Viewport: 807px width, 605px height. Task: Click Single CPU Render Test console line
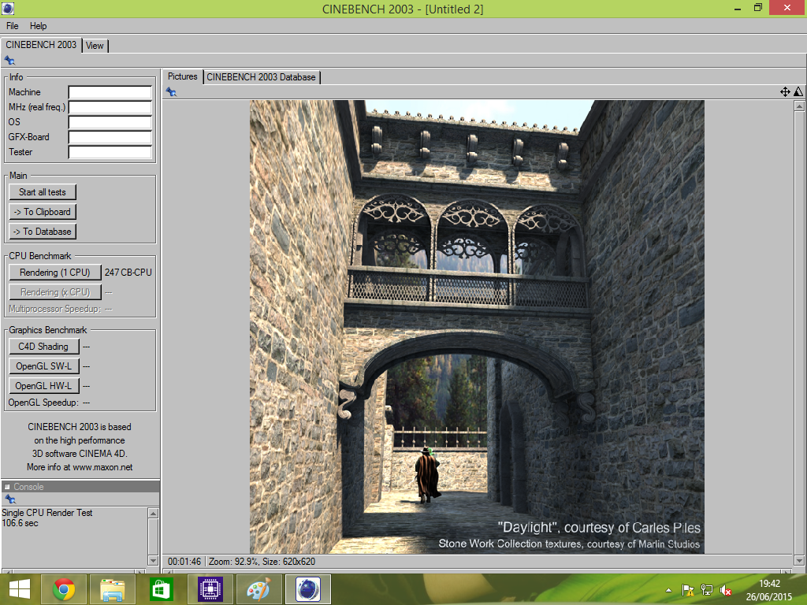click(x=46, y=513)
